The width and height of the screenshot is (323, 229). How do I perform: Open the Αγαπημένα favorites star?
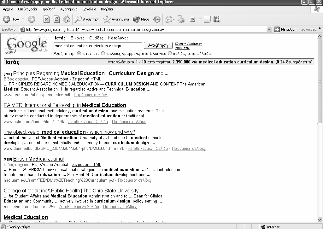point(116,19)
